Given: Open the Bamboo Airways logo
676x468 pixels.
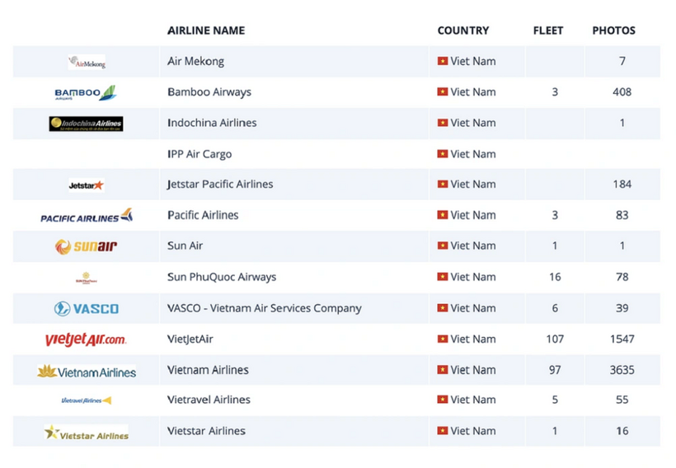Looking at the screenshot, I should pos(86,92).
